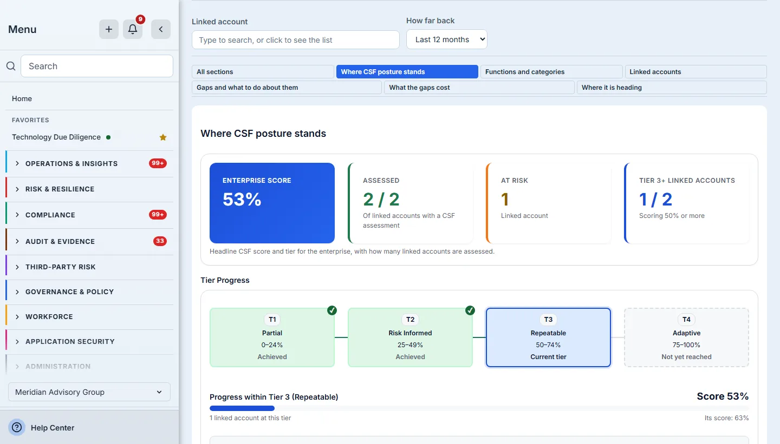
Task: Open What the gaps cost tab
Action: click(479, 88)
